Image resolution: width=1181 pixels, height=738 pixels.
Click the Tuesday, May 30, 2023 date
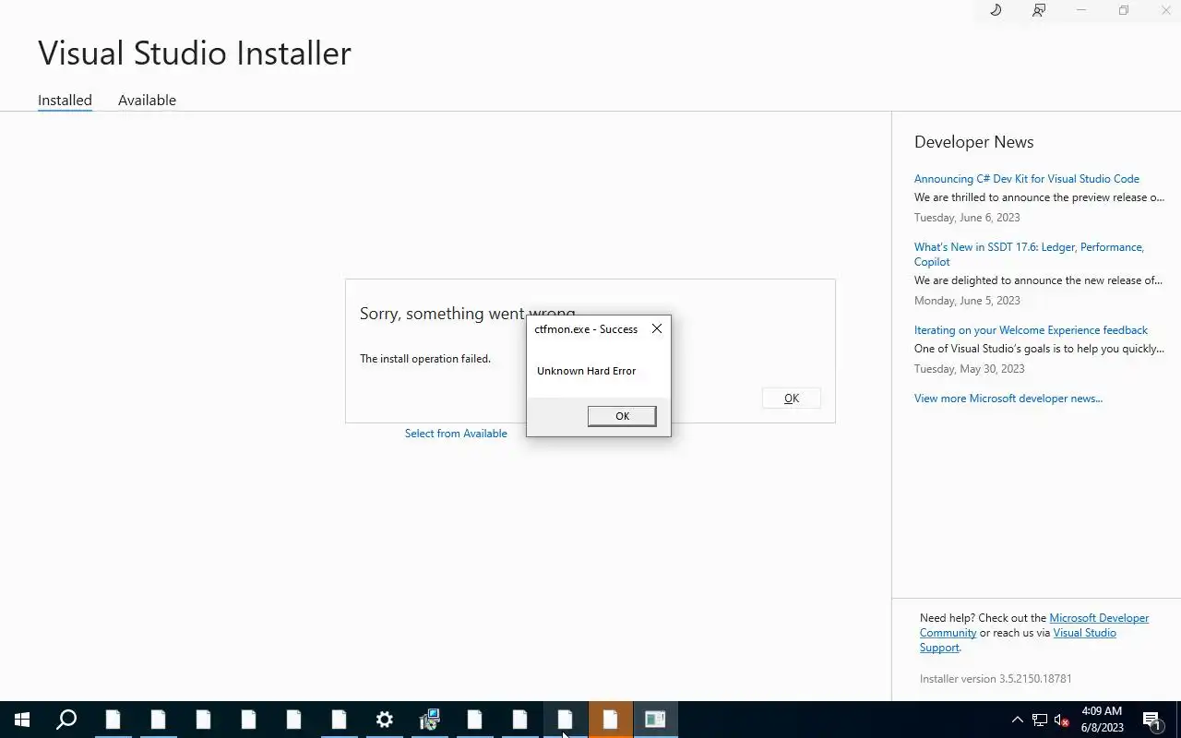click(969, 369)
